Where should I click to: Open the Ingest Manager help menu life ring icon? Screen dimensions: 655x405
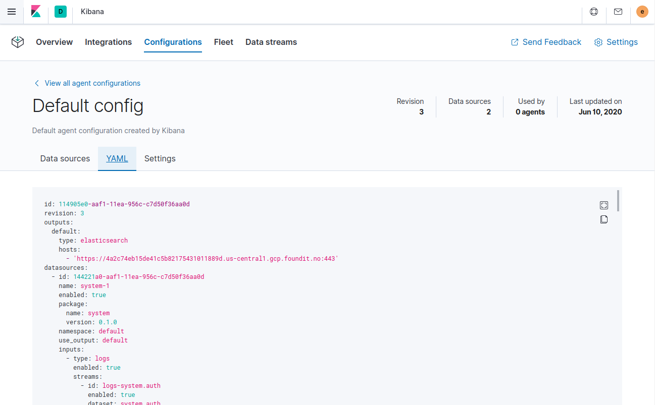click(593, 11)
